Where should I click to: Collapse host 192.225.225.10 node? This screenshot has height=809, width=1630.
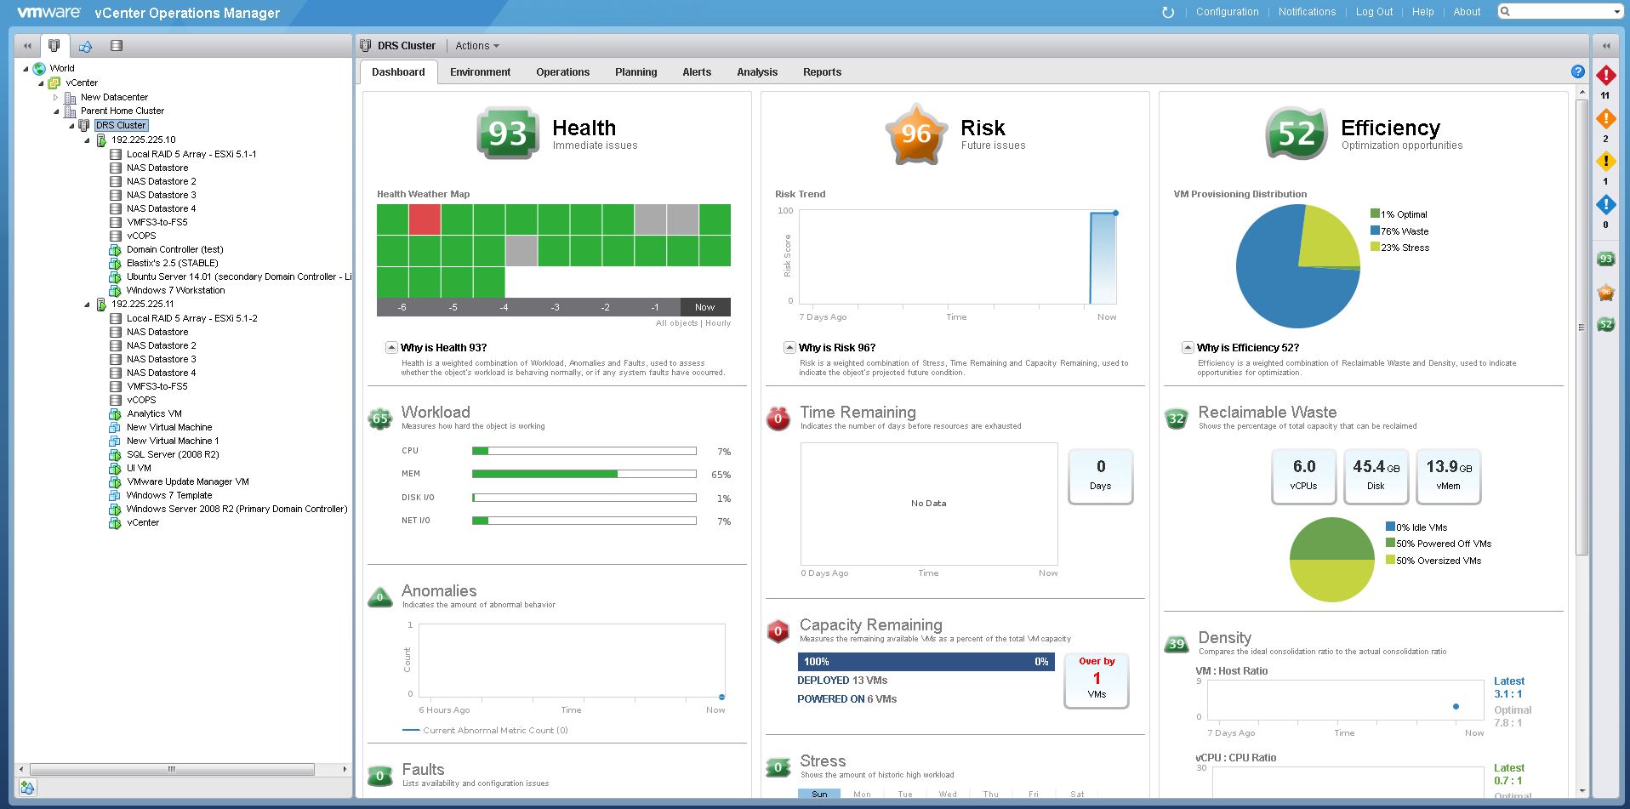point(87,140)
